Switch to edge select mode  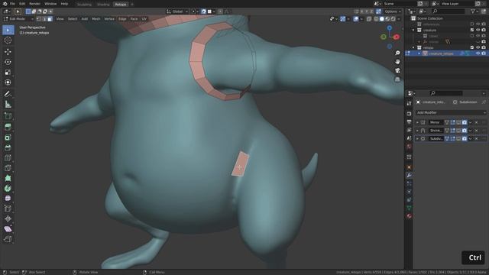pyautogui.click(x=44, y=19)
